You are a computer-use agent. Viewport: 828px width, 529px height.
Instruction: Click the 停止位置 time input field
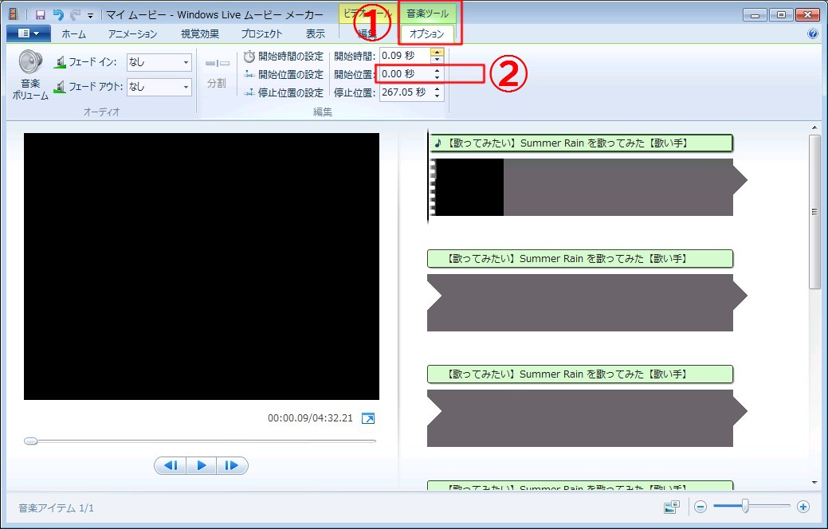point(404,92)
